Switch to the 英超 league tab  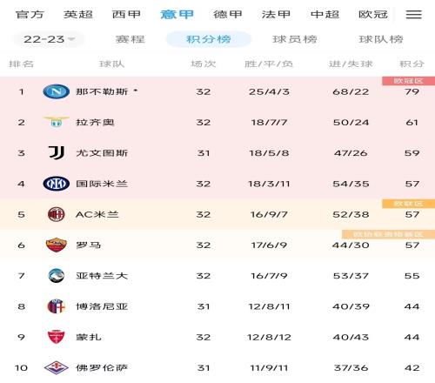coord(78,14)
